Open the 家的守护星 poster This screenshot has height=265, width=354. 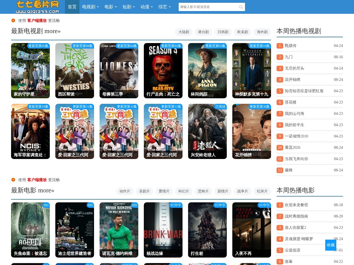coord(30,71)
